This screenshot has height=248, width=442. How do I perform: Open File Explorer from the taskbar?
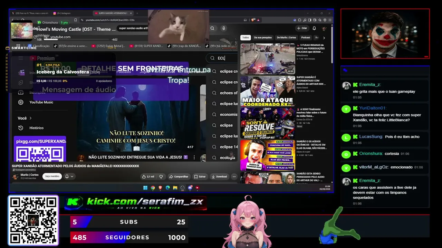tap(175, 188)
